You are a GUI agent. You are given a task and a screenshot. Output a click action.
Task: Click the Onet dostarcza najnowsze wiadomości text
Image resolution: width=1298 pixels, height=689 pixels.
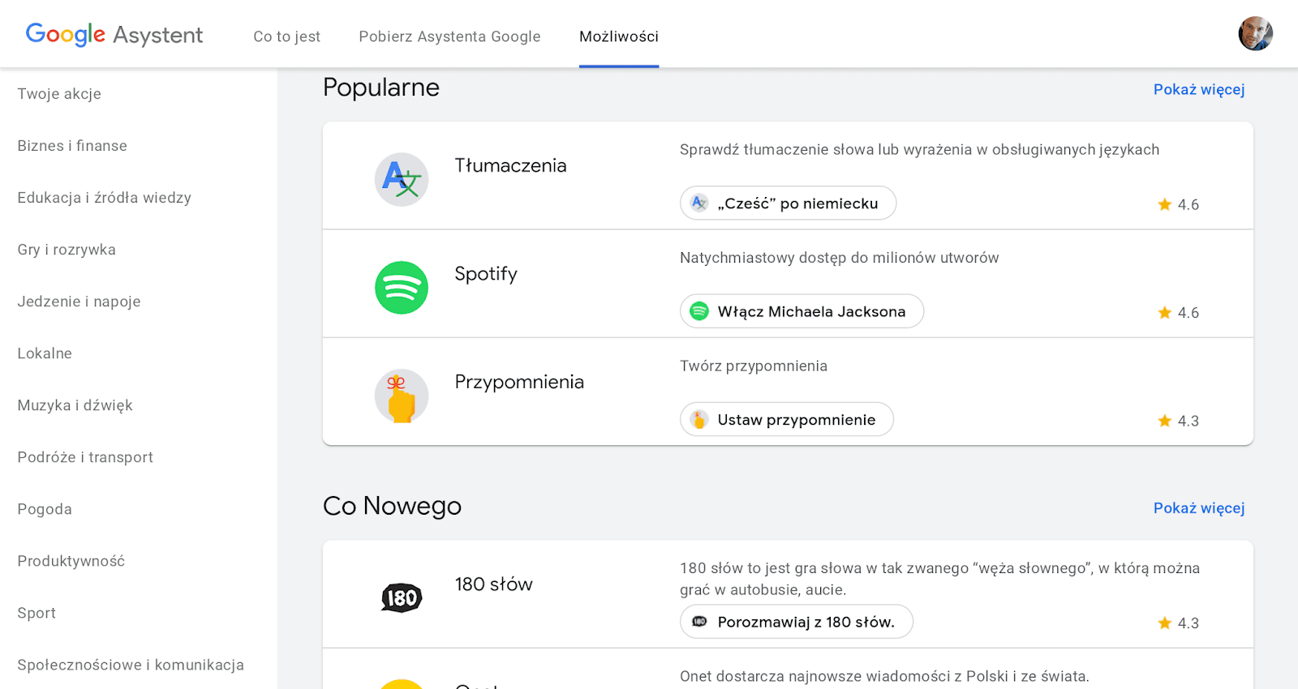click(884, 677)
